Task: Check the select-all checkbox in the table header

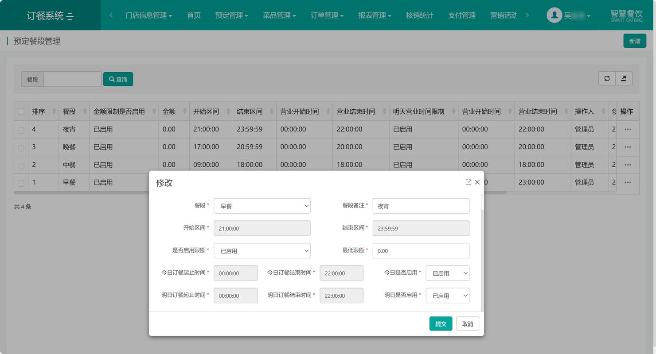Action: click(x=21, y=112)
